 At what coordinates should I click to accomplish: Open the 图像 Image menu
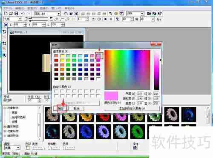coord(44,8)
